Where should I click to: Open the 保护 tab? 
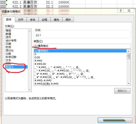point(68,19)
